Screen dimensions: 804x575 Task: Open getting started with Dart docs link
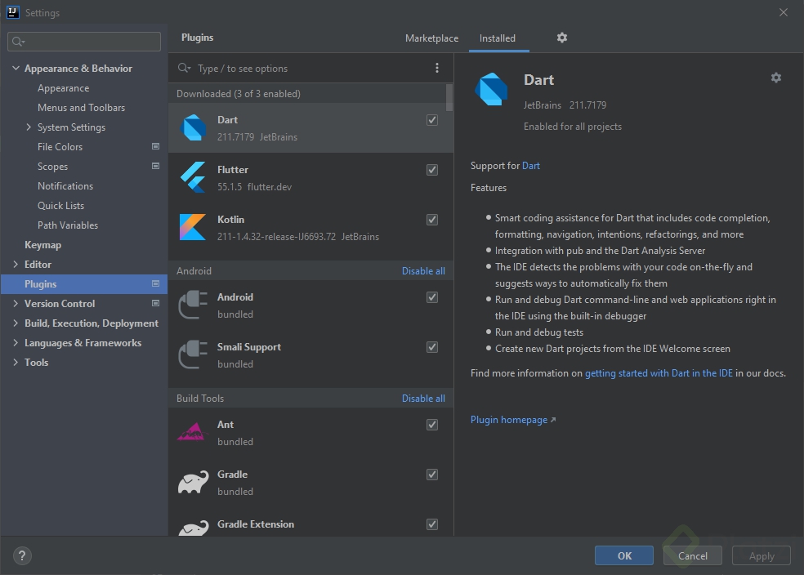(x=659, y=373)
